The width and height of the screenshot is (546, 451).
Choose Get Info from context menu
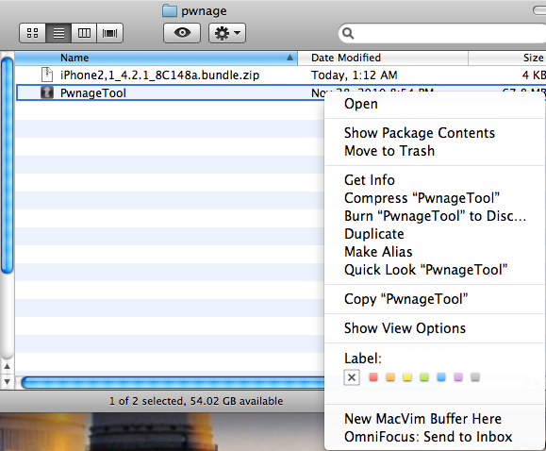pyautogui.click(x=435, y=180)
